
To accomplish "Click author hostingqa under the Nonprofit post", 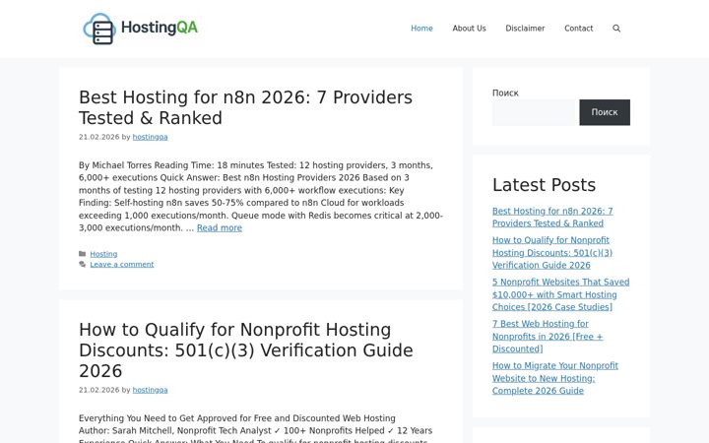I will (150, 390).
